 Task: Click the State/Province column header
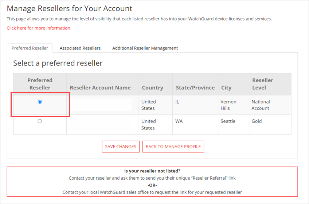click(x=195, y=88)
